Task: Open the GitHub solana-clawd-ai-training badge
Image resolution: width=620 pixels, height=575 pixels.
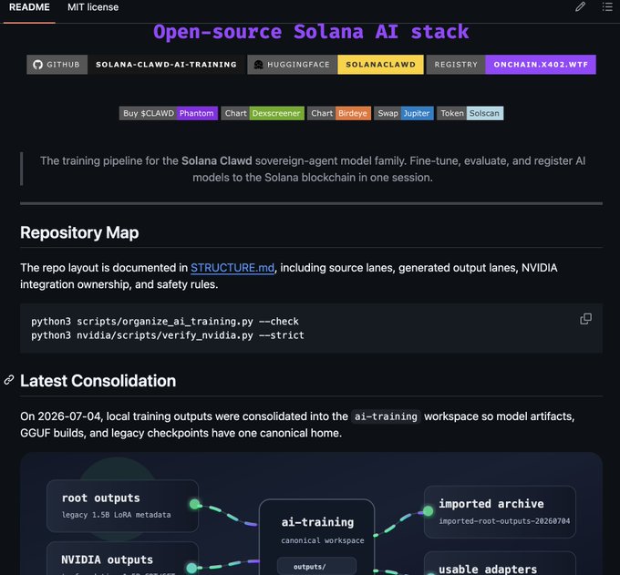Action: [136, 65]
